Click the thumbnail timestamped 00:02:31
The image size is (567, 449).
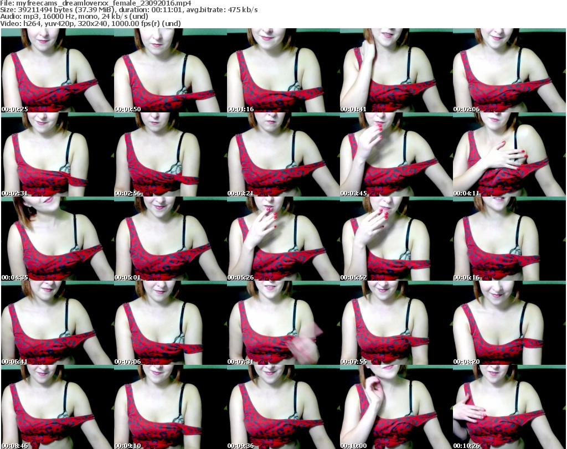57,155
